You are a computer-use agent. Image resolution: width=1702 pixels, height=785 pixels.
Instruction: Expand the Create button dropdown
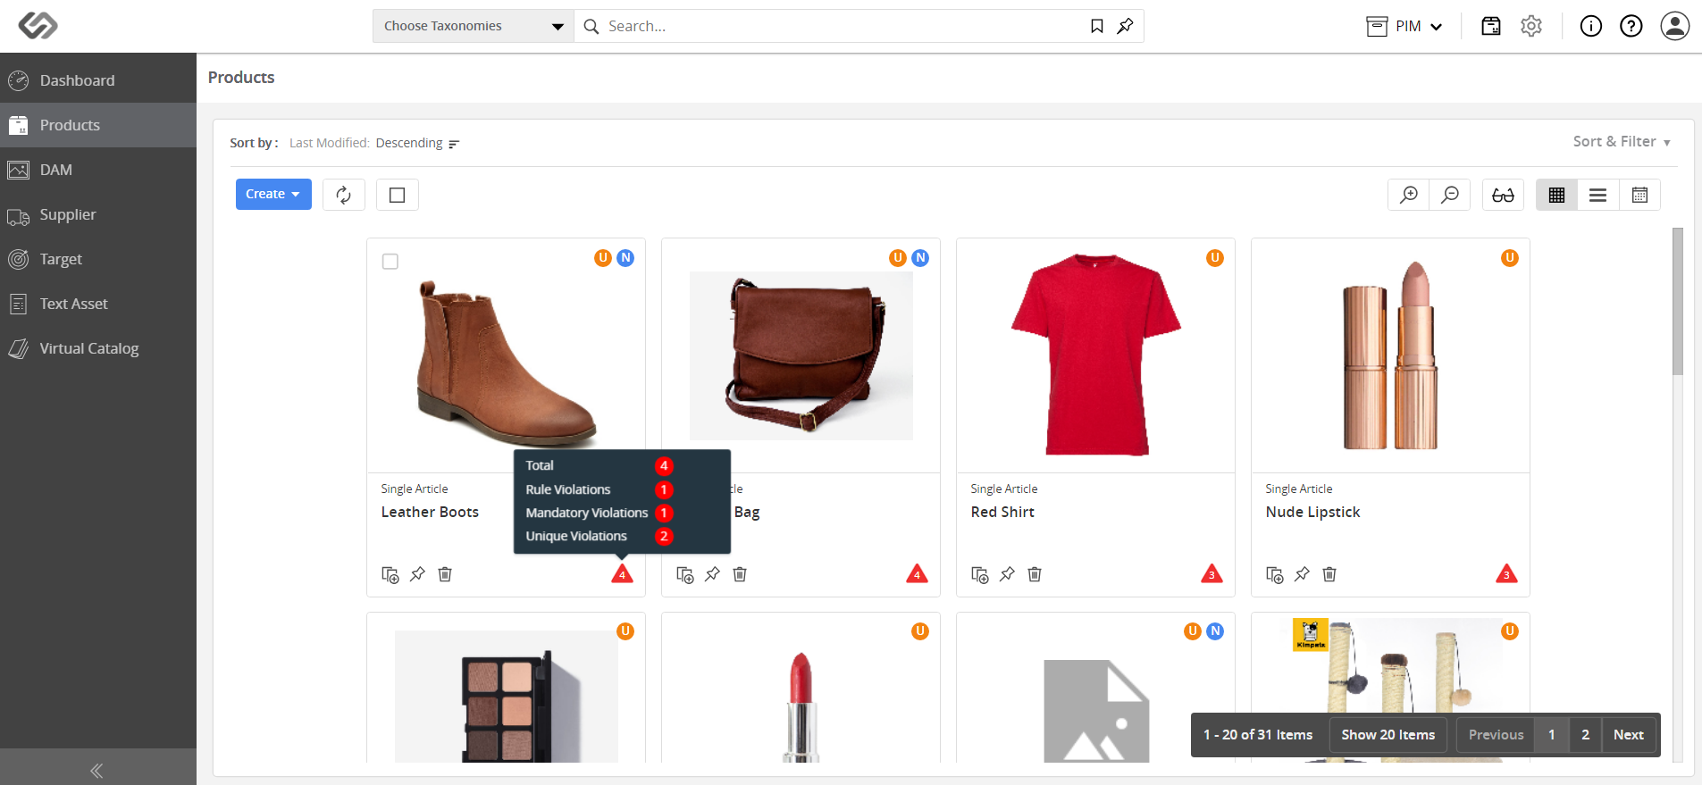pos(273,194)
